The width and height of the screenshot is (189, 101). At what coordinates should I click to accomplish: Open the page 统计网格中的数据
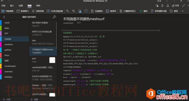pos(43,24)
